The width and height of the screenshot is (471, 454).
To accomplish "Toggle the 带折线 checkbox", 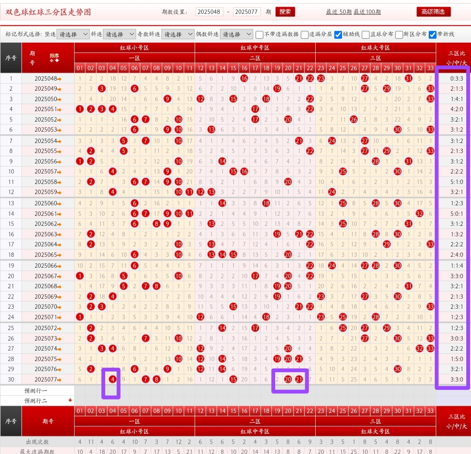I will point(432,34).
